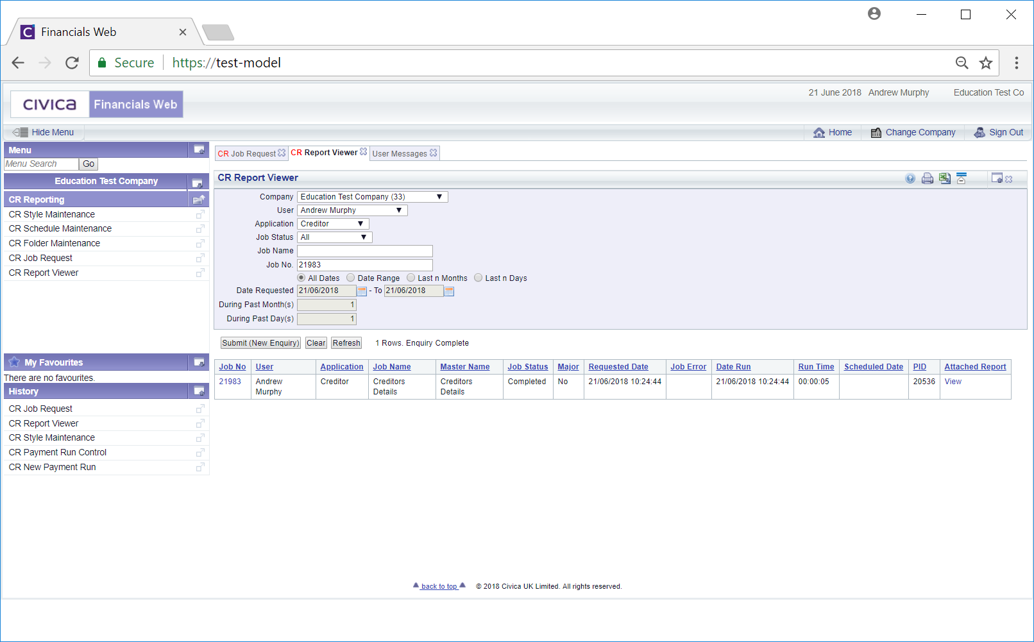Click the Clear button

[316, 343]
